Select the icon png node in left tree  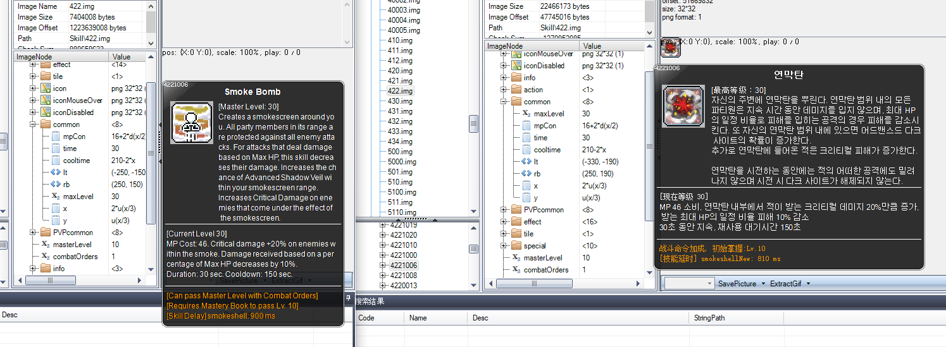pos(59,88)
